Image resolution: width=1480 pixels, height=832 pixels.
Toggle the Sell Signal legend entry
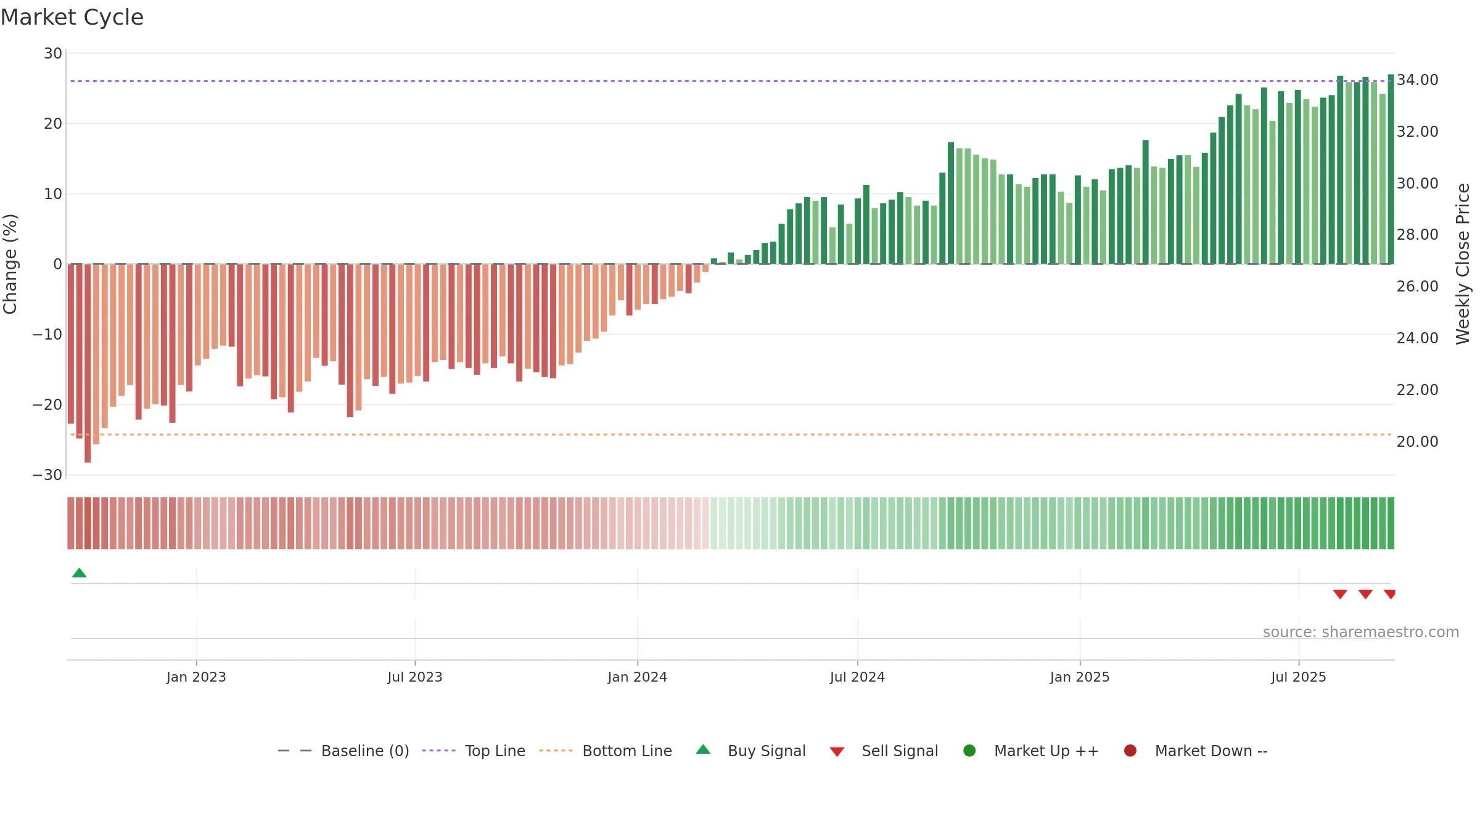(884, 751)
